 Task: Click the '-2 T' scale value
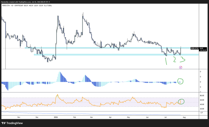(202, 113)
